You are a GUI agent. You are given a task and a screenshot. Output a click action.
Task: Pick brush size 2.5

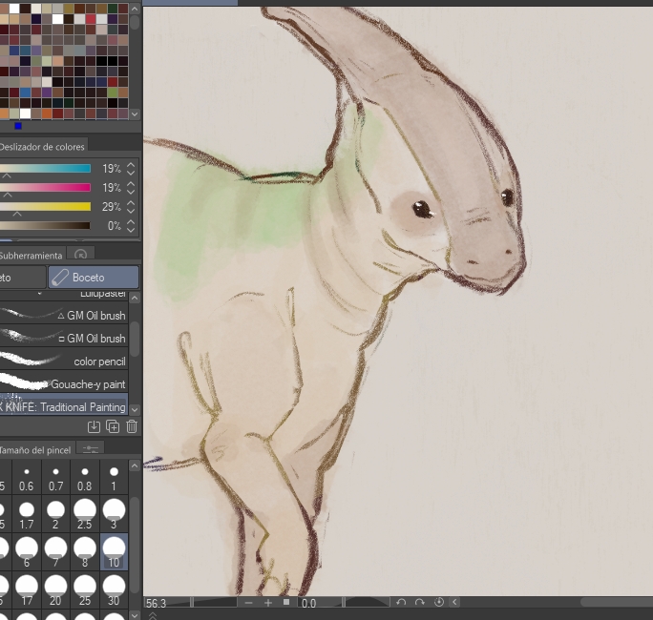(x=85, y=515)
